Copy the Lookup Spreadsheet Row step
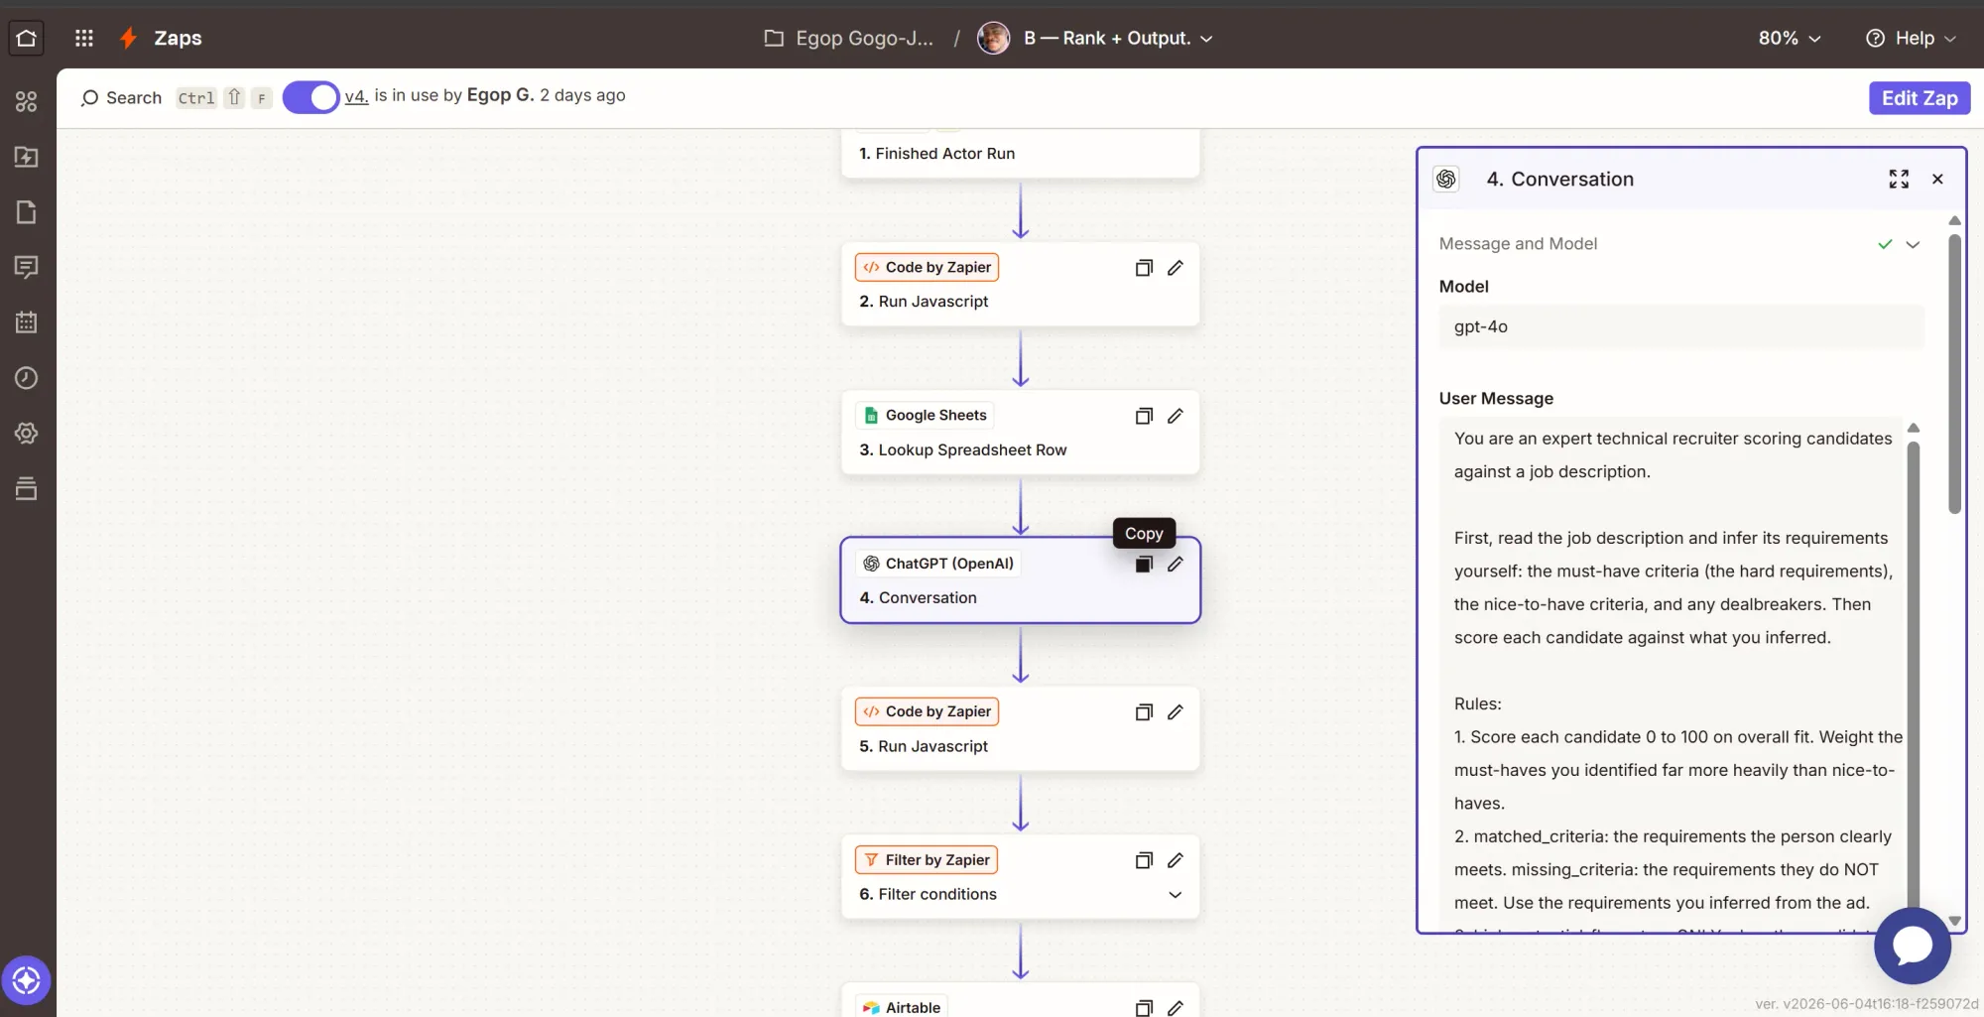 1144,416
